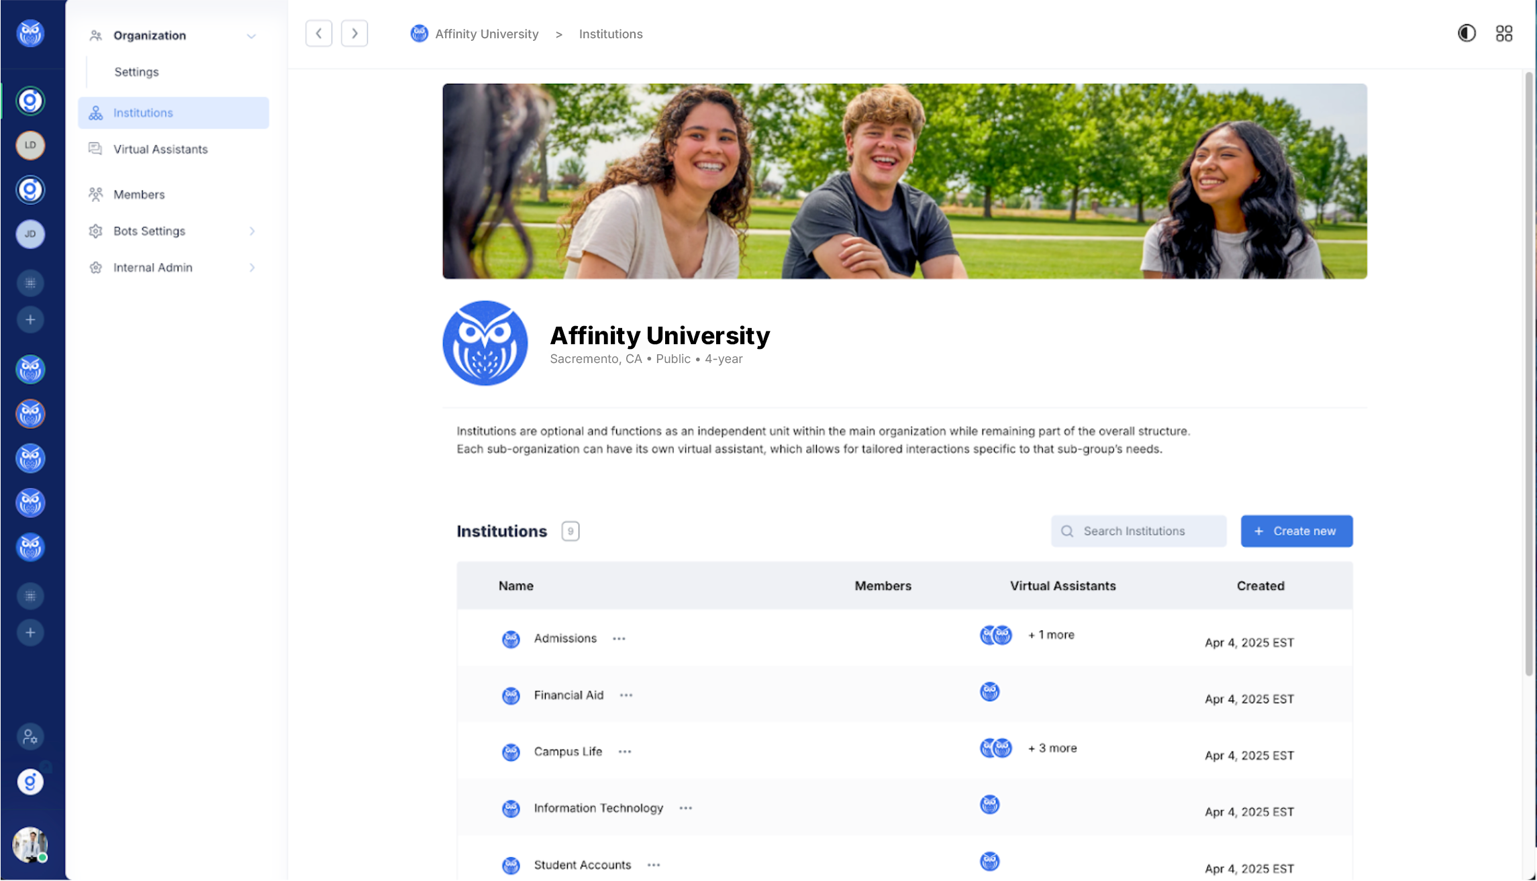1537x881 pixels.
Task: Click the back navigation arrow
Action: click(x=319, y=33)
